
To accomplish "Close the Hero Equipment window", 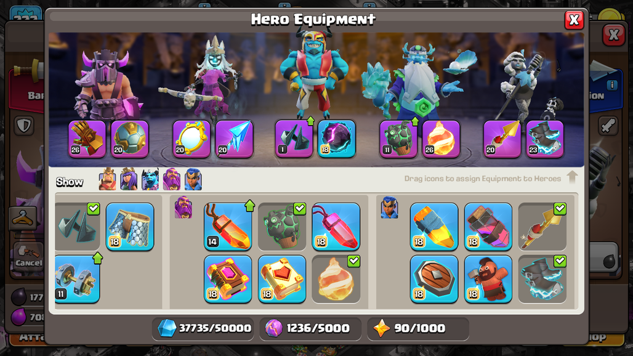I will point(574,20).
